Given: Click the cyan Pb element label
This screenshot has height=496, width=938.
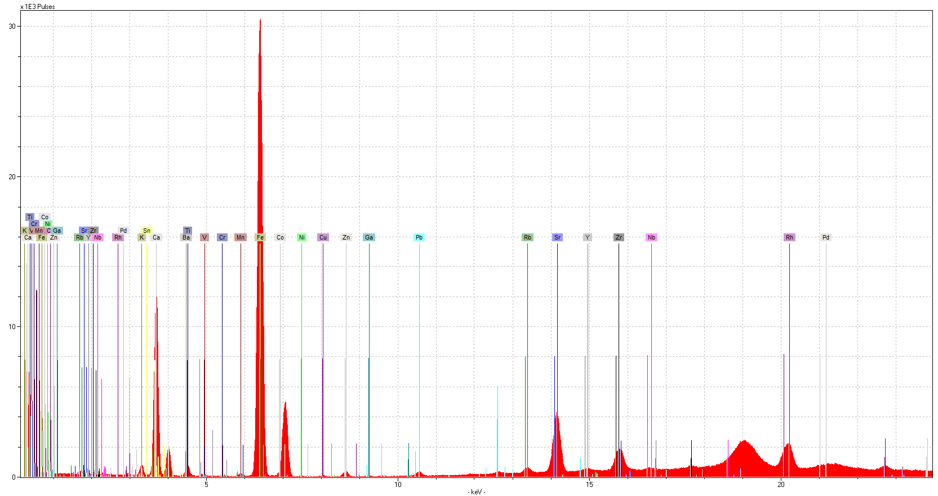Looking at the screenshot, I should coord(419,237).
